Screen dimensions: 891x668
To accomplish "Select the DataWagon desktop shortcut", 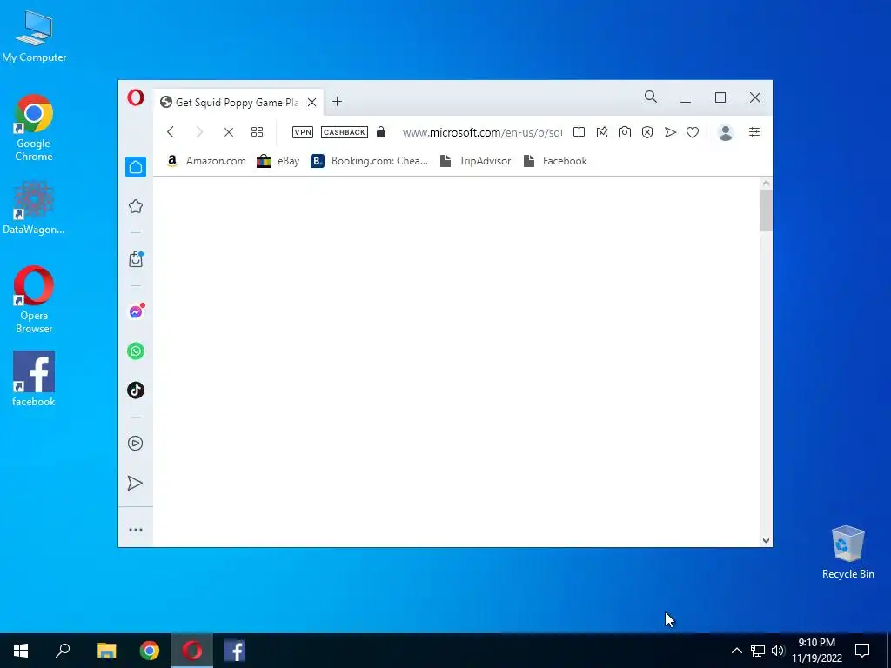I will tap(34, 207).
